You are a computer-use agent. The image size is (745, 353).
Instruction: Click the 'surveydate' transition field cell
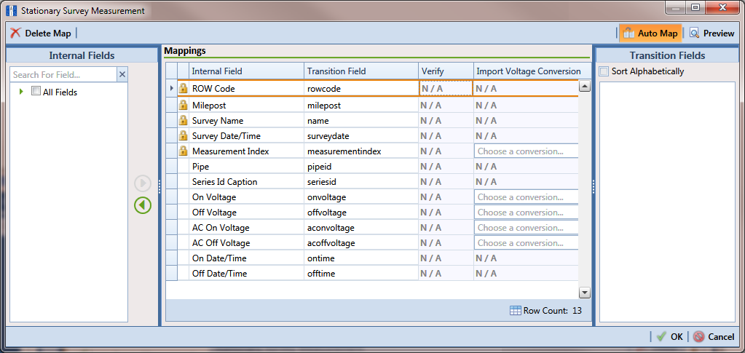pyautogui.click(x=361, y=135)
